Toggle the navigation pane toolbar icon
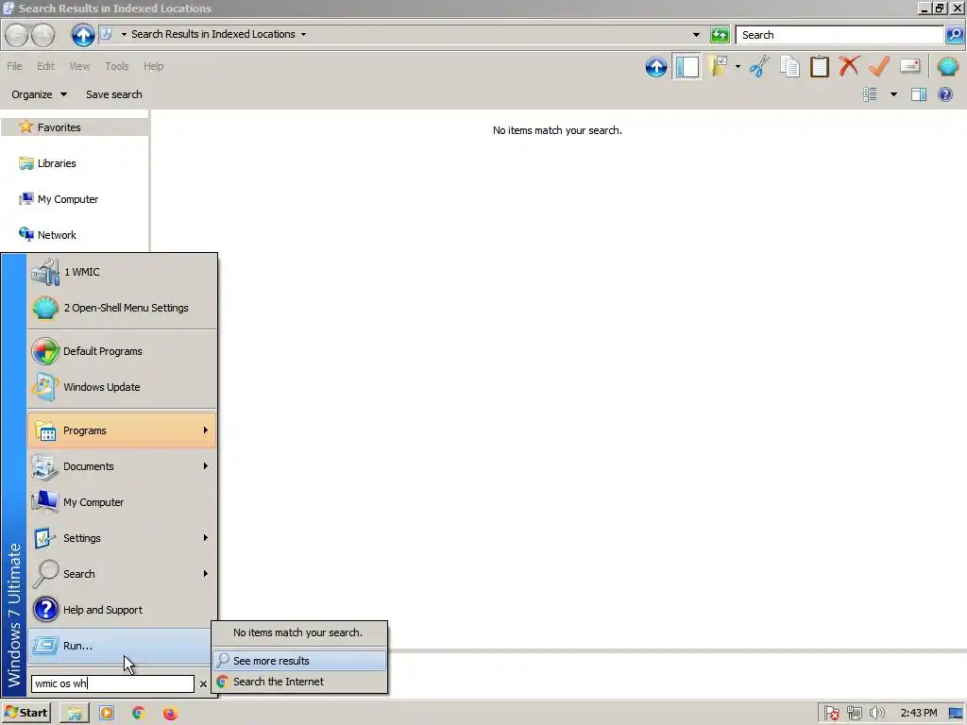 pos(687,67)
